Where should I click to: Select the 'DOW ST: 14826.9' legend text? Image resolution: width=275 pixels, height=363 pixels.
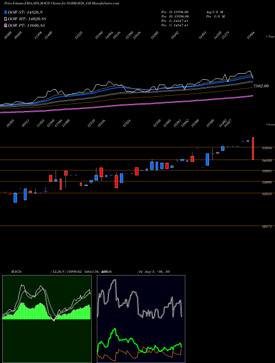[x=25, y=12]
